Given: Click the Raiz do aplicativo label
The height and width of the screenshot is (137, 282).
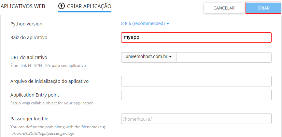Looking at the screenshot, I should (29, 38).
